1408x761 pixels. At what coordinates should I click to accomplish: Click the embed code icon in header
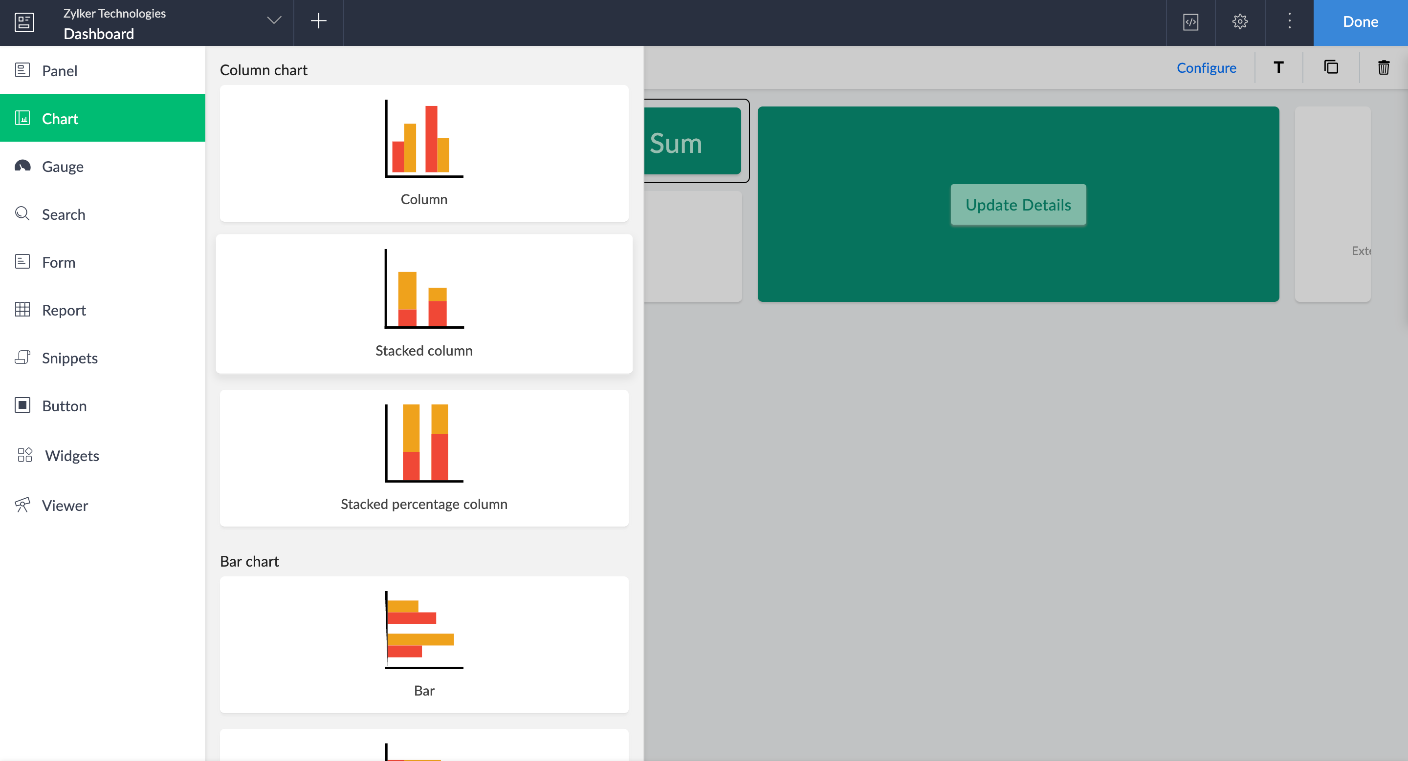tap(1190, 22)
